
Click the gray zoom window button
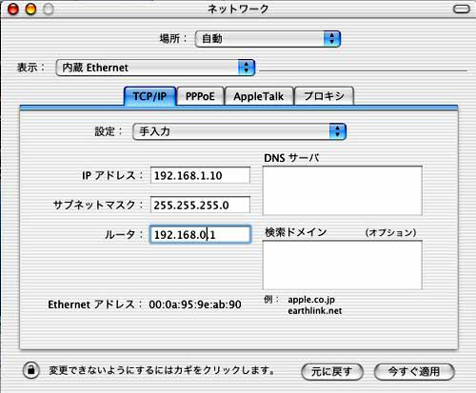[49, 9]
